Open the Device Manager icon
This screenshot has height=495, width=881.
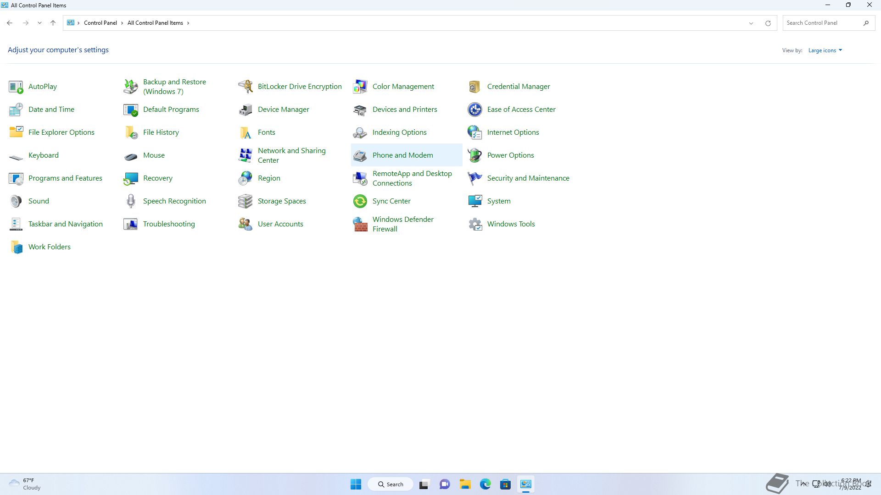245,110
